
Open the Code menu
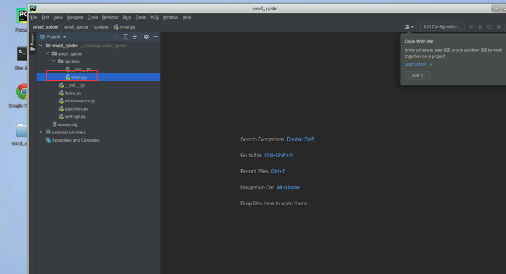[92, 18]
